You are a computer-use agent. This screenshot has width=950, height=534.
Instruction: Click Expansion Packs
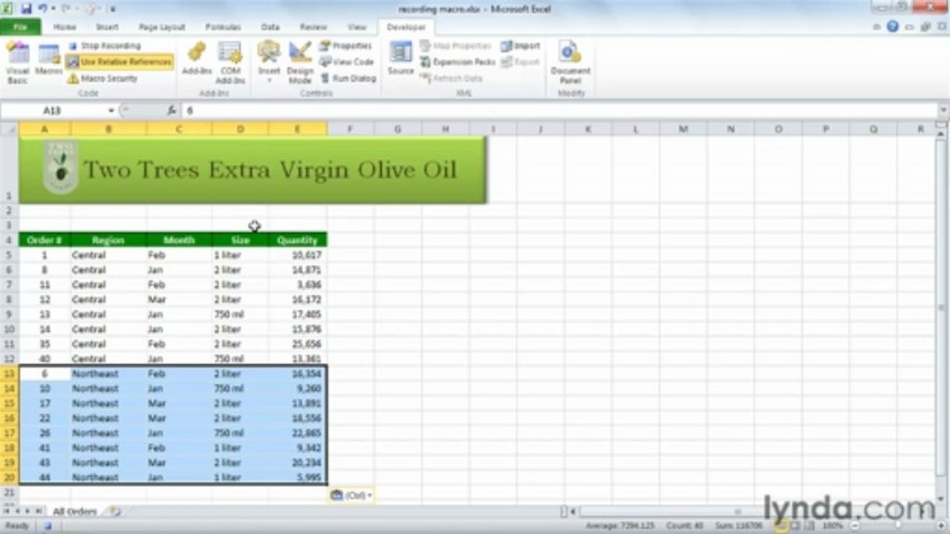(458, 62)
